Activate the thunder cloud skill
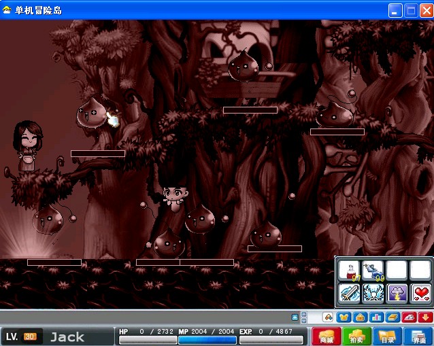 (397, 293)
